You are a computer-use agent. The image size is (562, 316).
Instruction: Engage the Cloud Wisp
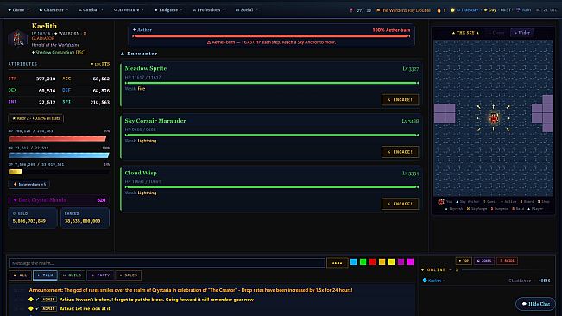400,204
